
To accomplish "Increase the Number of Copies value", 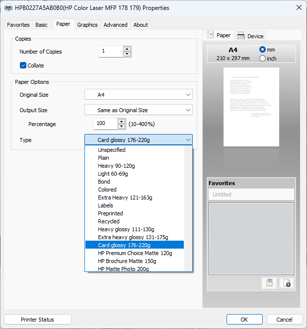I will (127, 49).
